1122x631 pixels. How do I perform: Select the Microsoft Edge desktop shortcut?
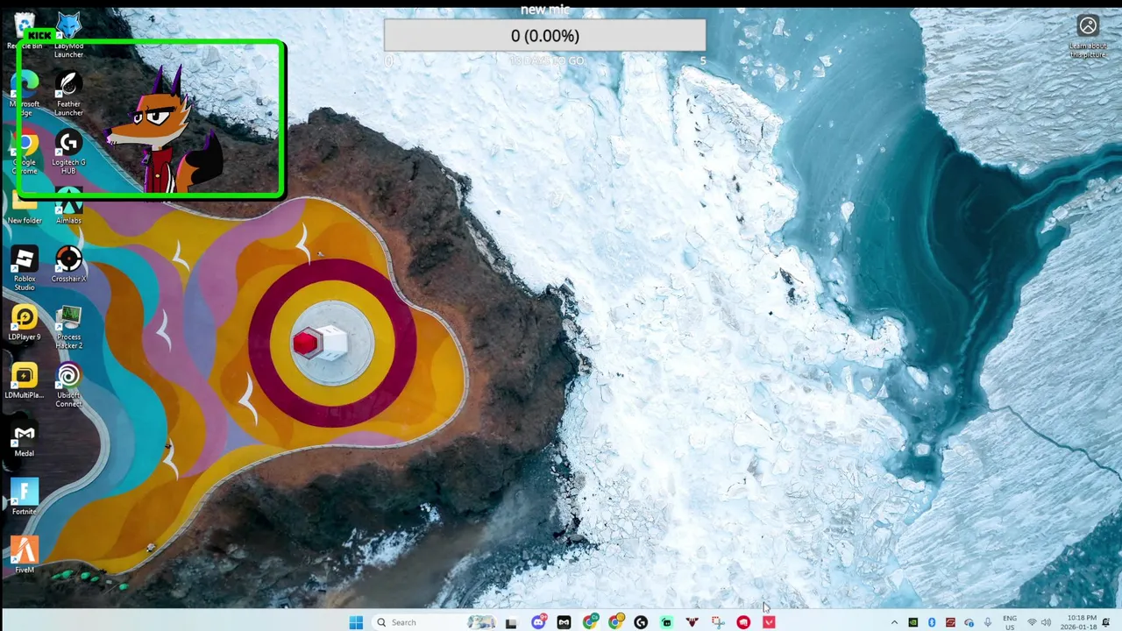point(25,94)
